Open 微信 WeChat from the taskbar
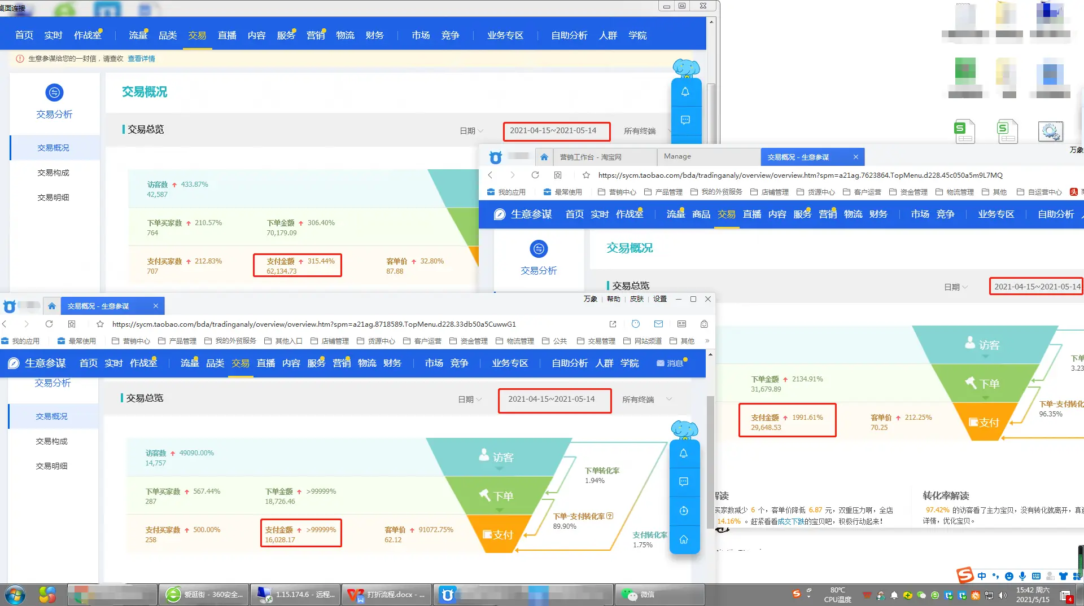The height and width of the screenshot is (606, 1084). (659, 595)
